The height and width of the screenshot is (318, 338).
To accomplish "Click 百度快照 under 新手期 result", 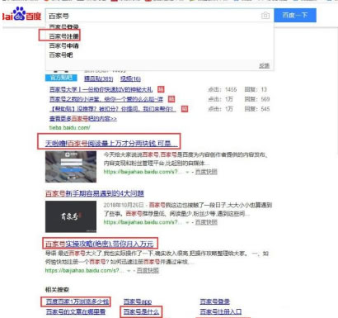I will pos(206,222).
